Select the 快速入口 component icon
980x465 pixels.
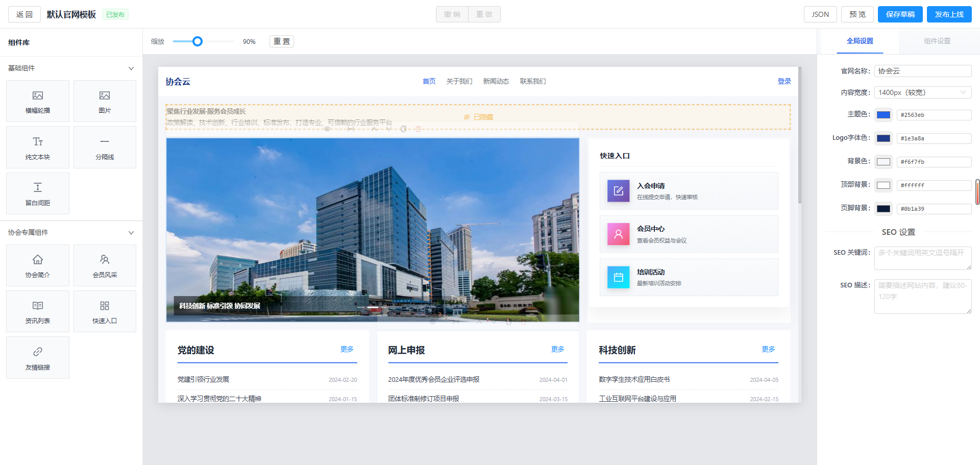click(x=105, y=310)
